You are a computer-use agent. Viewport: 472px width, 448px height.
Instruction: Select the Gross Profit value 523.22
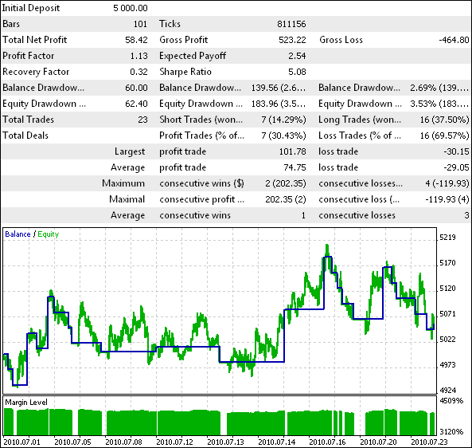(x=292, y=40)
